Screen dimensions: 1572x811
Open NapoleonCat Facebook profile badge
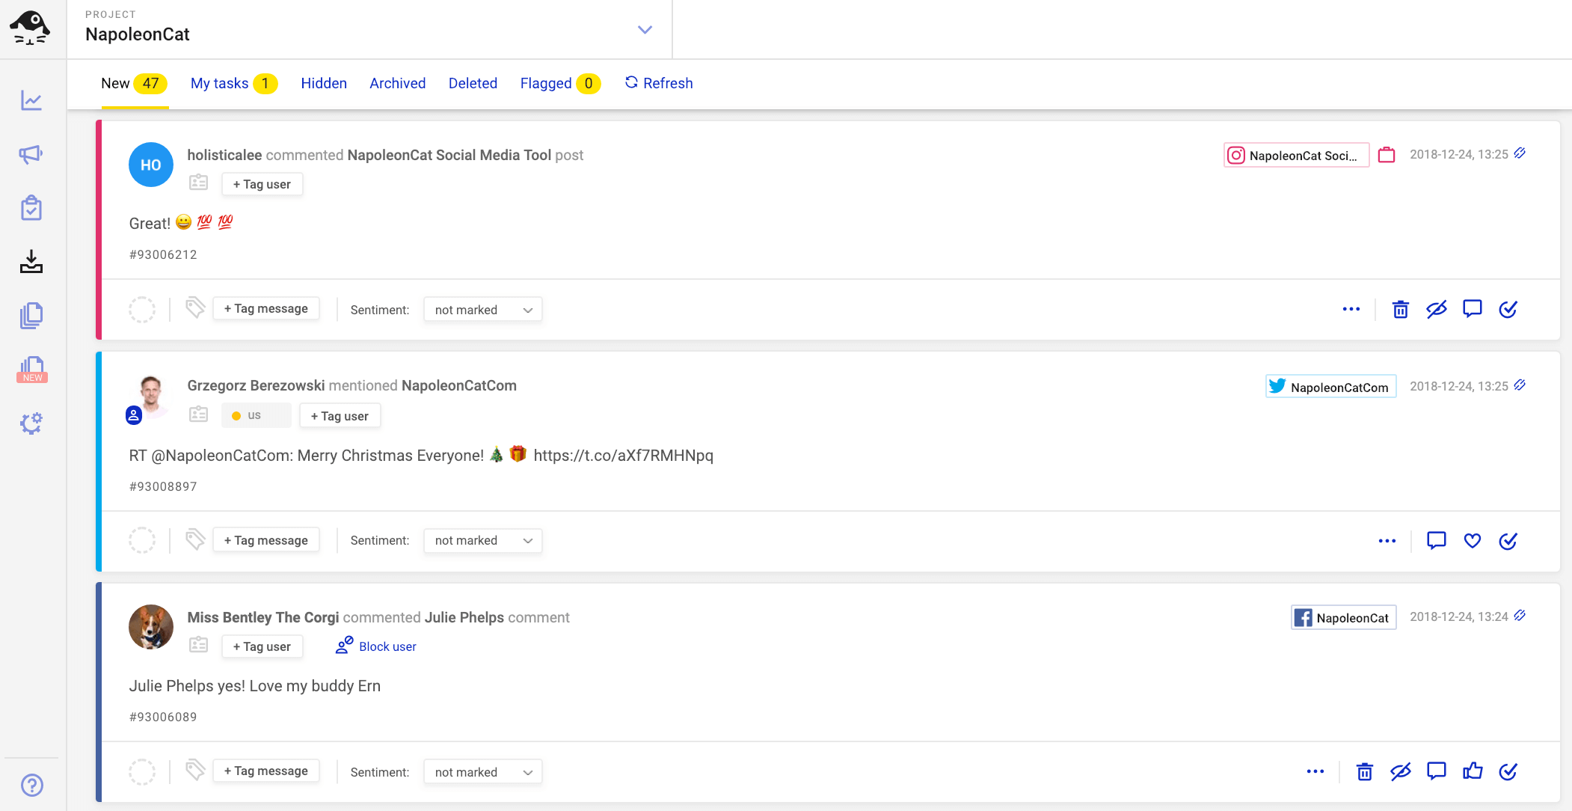click(x=1343, y=617)
